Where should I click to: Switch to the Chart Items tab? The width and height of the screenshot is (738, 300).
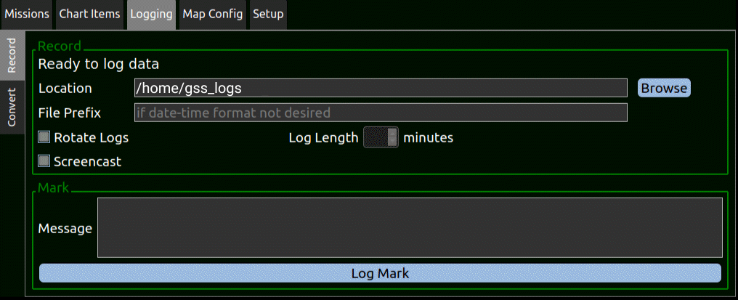pyautogui.click(x=89, y=14)
